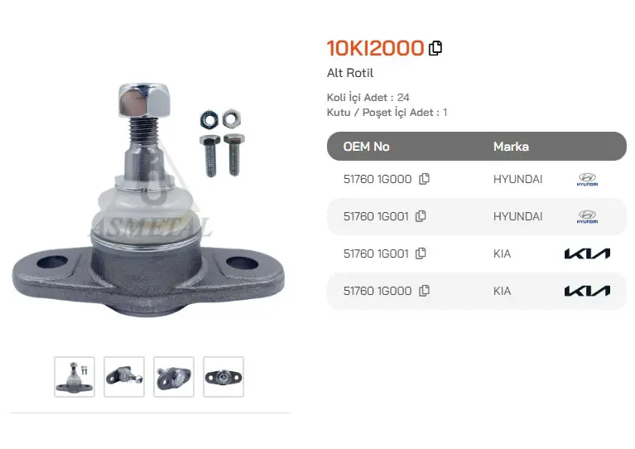This screenshot has height=449, width=635.
Task: Copy the Kia OEM number 51760 1G001
Action: [421, 253]
